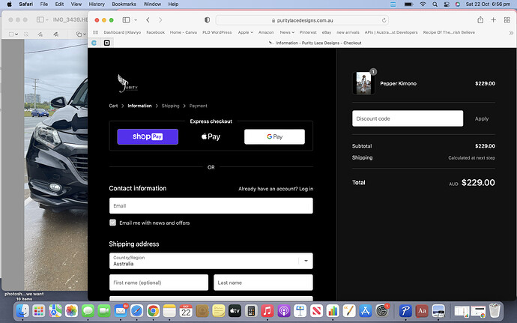Open Mail from the Dock
The image size is (517, 323).
pos(121,311)
